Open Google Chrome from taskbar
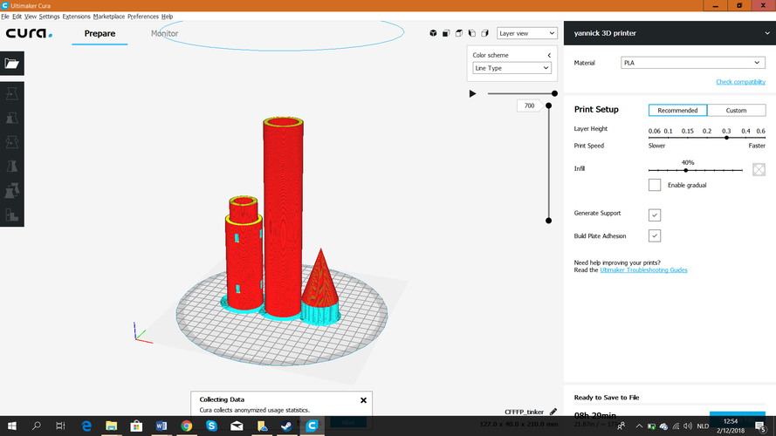Image resolution: width=776 pixels, height=436 pixels. [187, 426]
